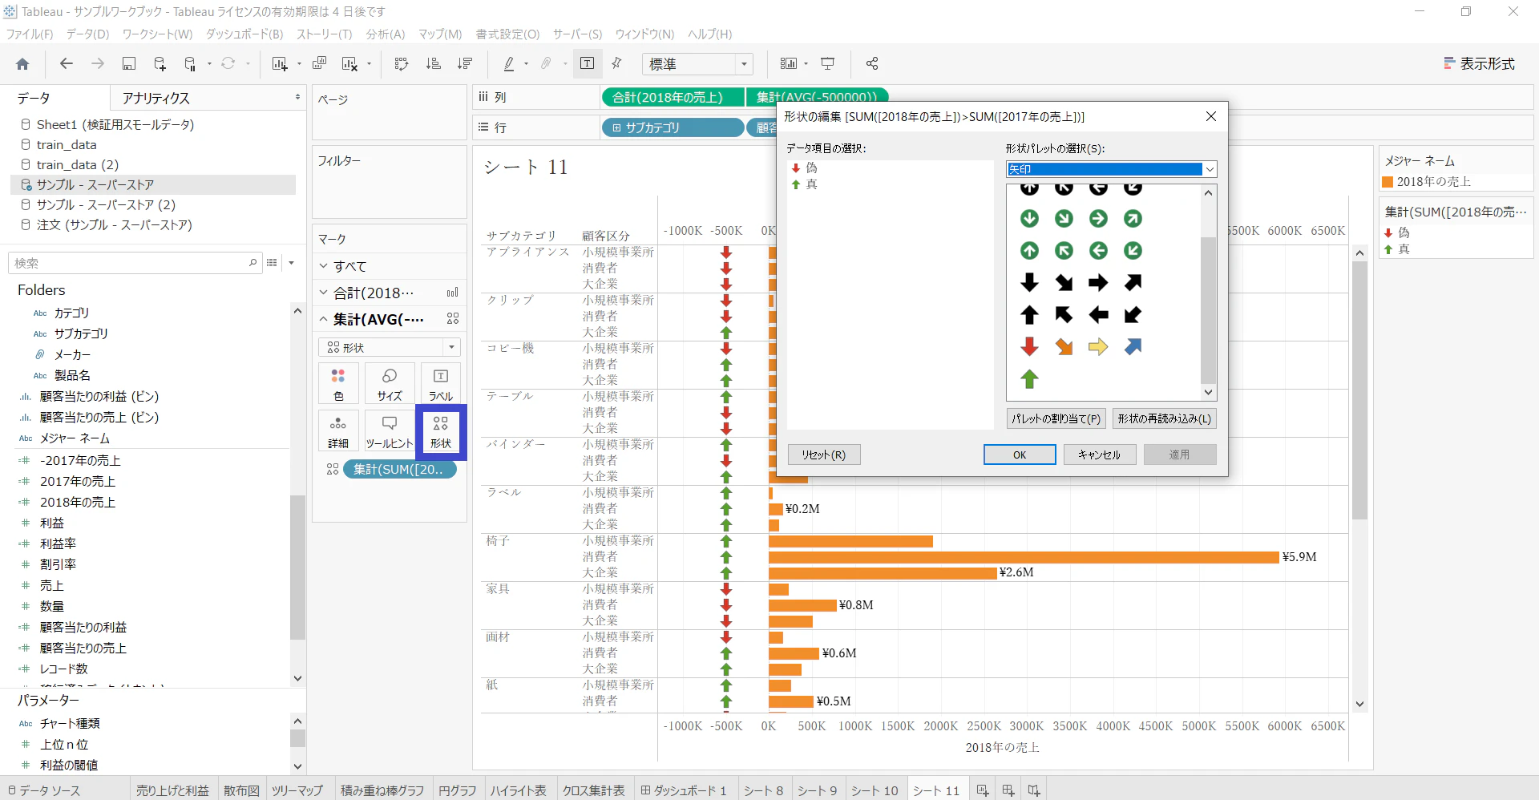Click the yellow right arrow shape swatch
The image size is (1539, 800).
click(1098, 346)
